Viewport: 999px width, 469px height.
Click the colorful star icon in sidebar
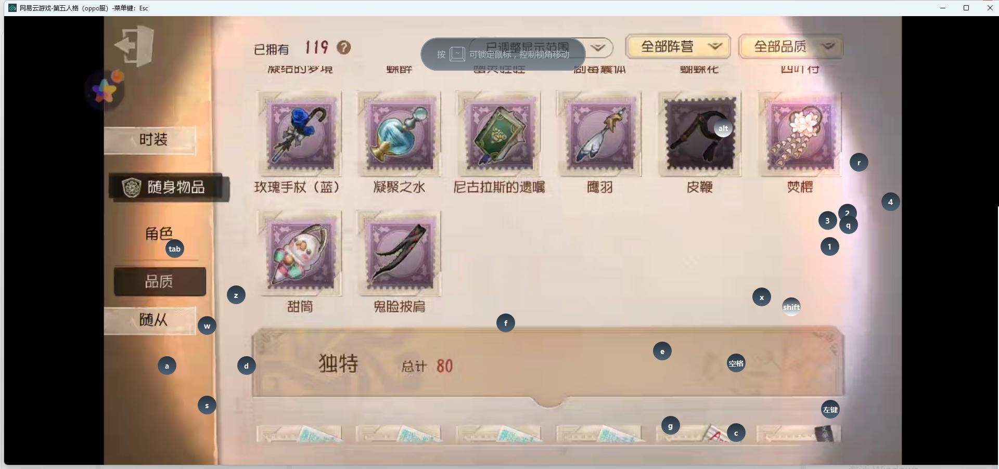(106, 89)
